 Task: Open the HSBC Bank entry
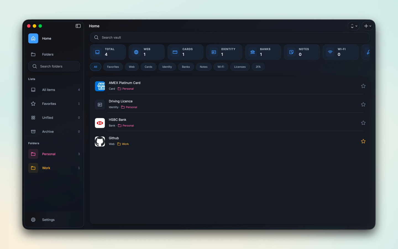[230, 123]
